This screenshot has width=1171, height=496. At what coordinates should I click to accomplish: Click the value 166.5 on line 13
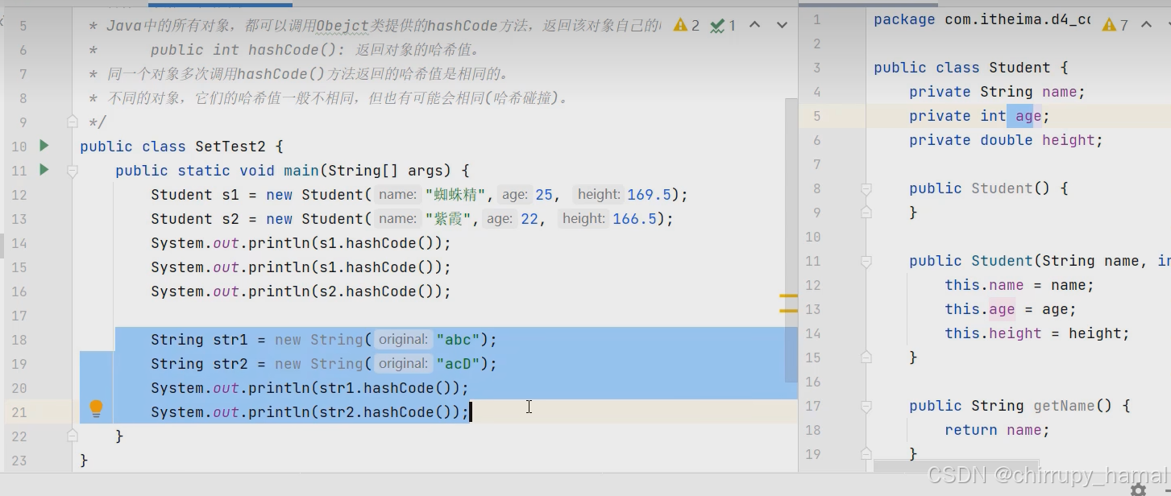[635, 219]
